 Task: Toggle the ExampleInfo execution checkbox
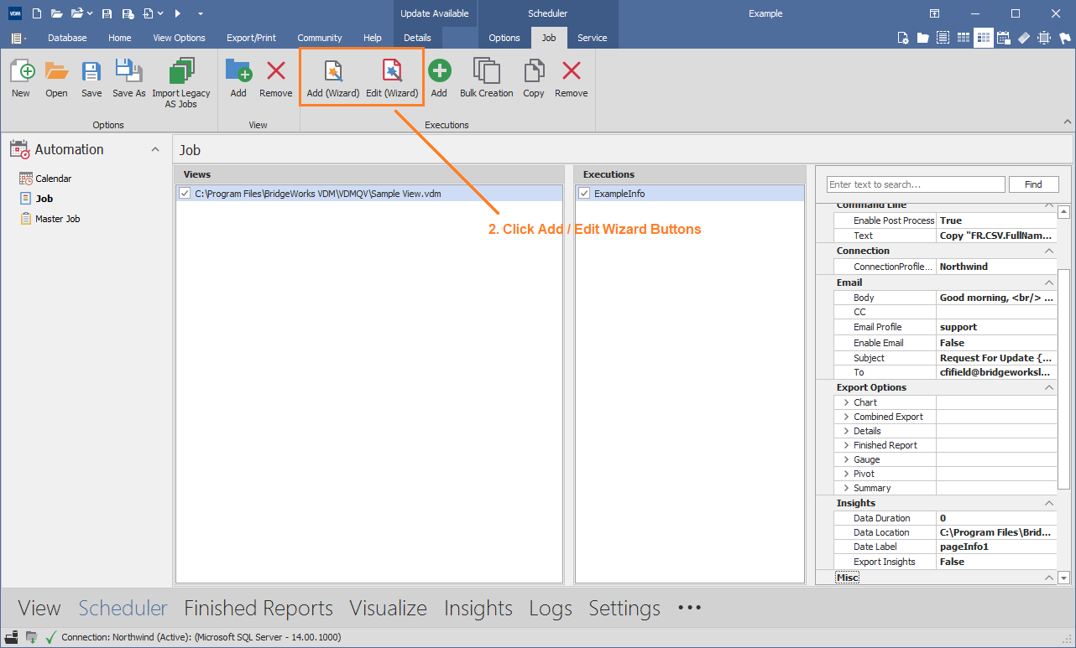(584, 194)
